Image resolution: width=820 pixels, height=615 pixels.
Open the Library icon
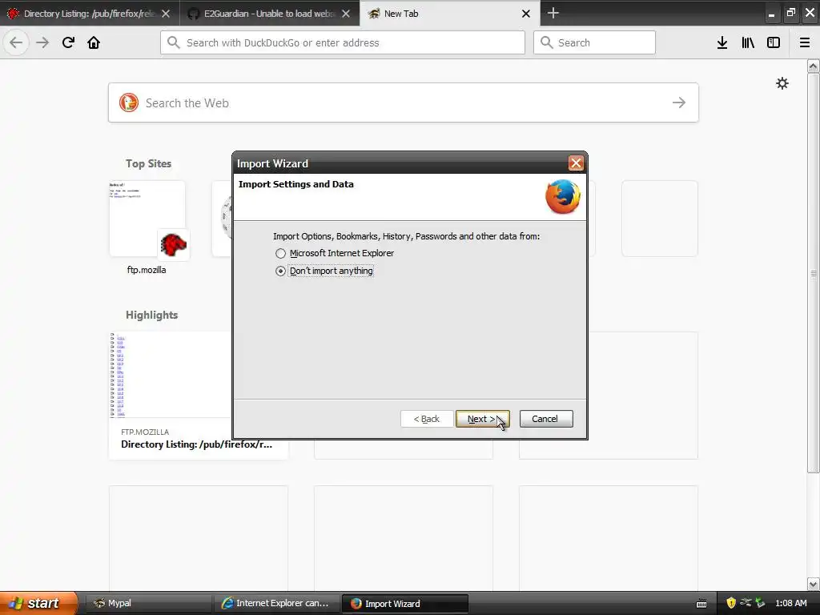[x=748, y=42]
